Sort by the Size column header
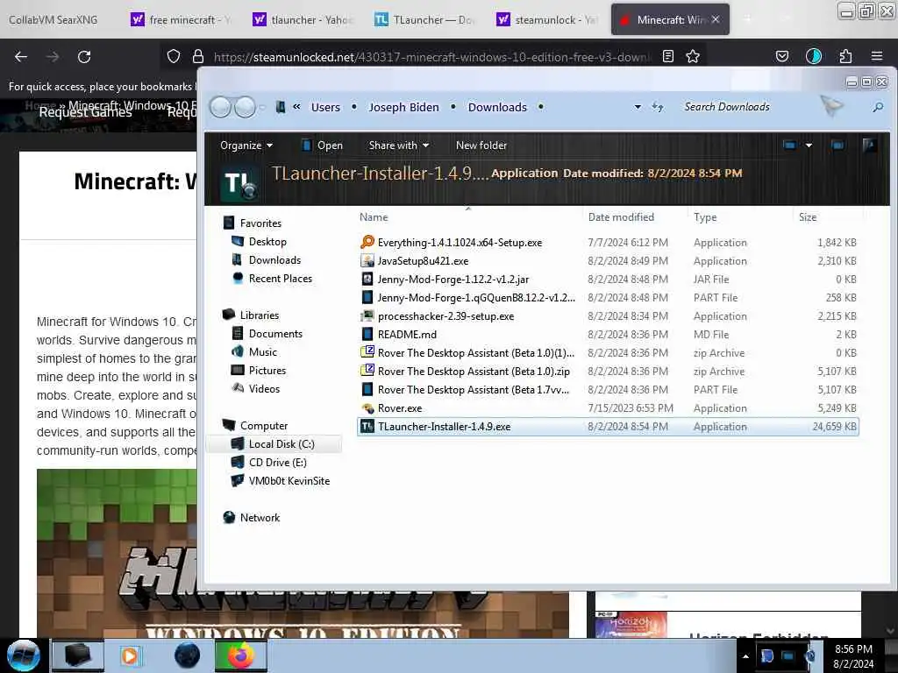Viewport: 898px width, 673px height. pos(808,217)
